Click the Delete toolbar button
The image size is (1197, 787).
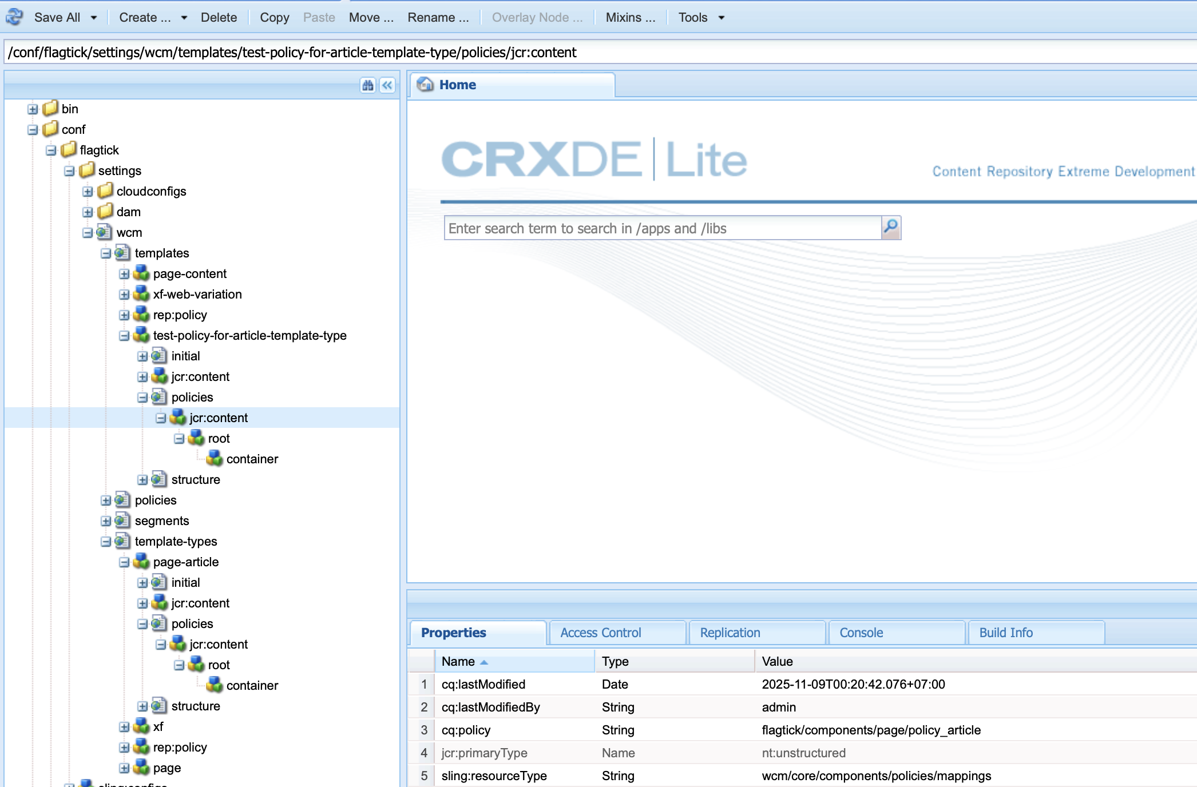point(219,18)
